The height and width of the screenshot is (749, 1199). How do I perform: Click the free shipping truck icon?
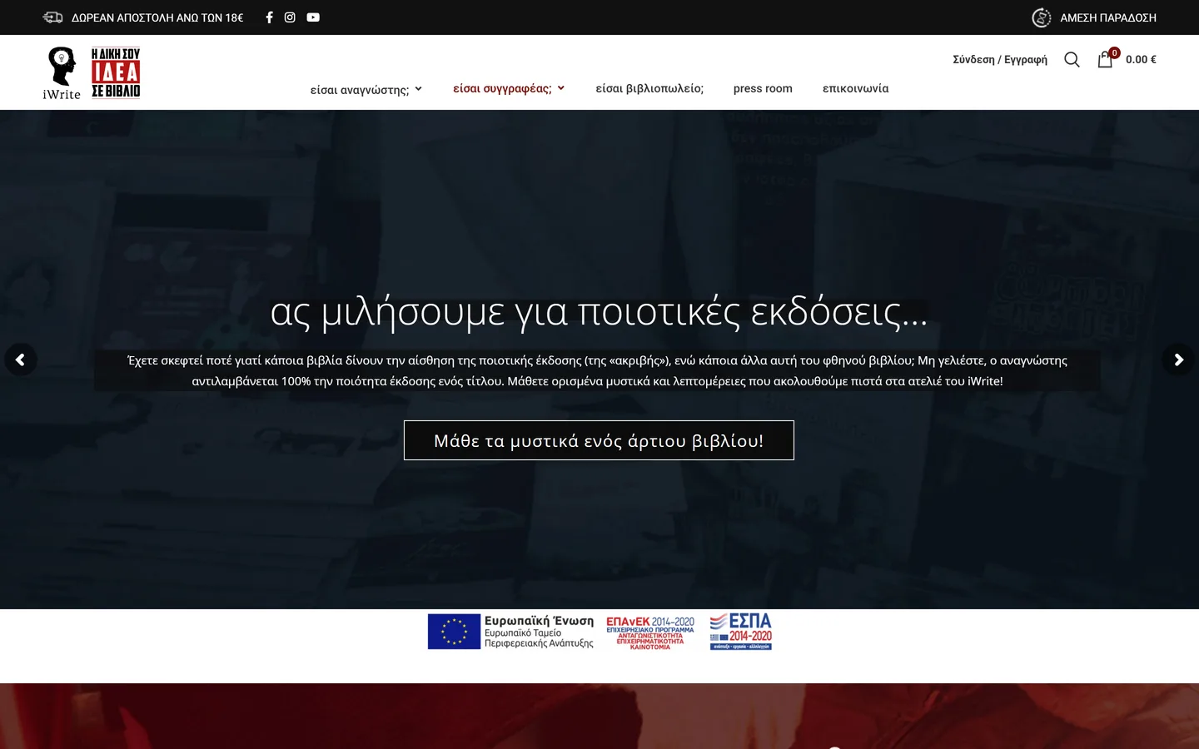point(52,17)
